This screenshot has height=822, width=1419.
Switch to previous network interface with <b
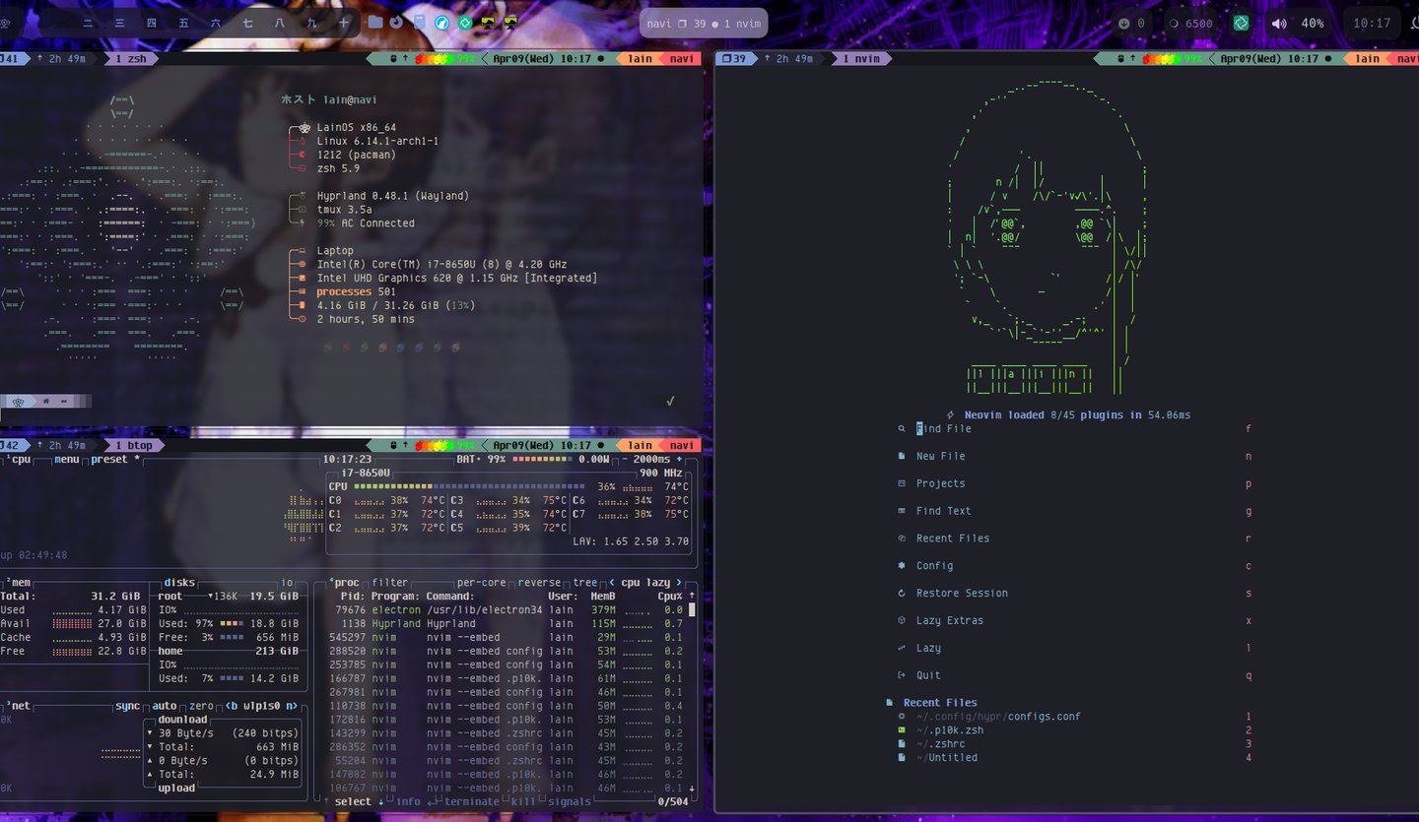232,706
